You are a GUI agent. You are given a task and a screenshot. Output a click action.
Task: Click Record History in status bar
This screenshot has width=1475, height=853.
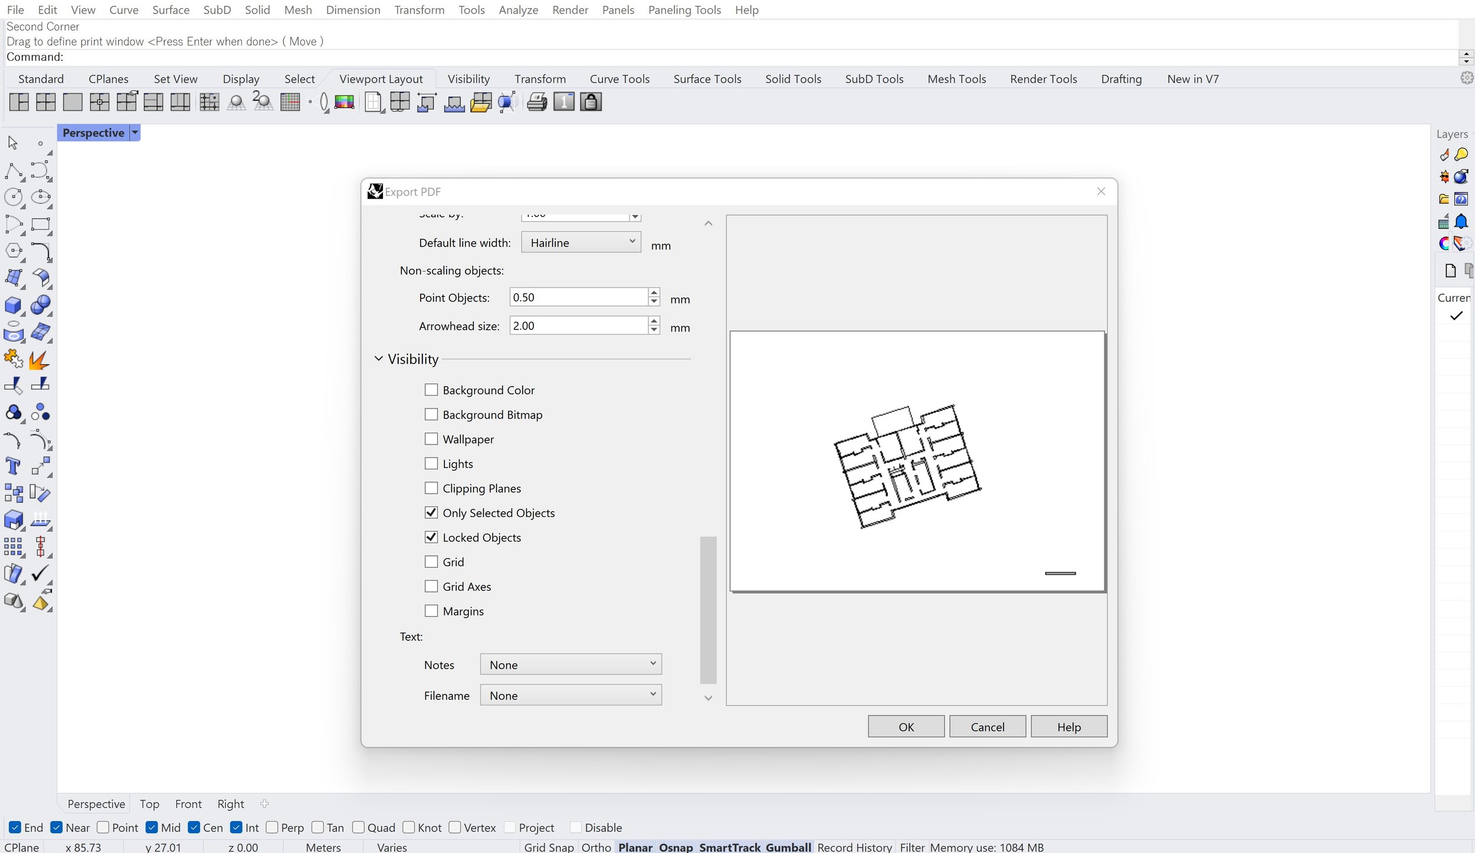(x=854, y=847)
